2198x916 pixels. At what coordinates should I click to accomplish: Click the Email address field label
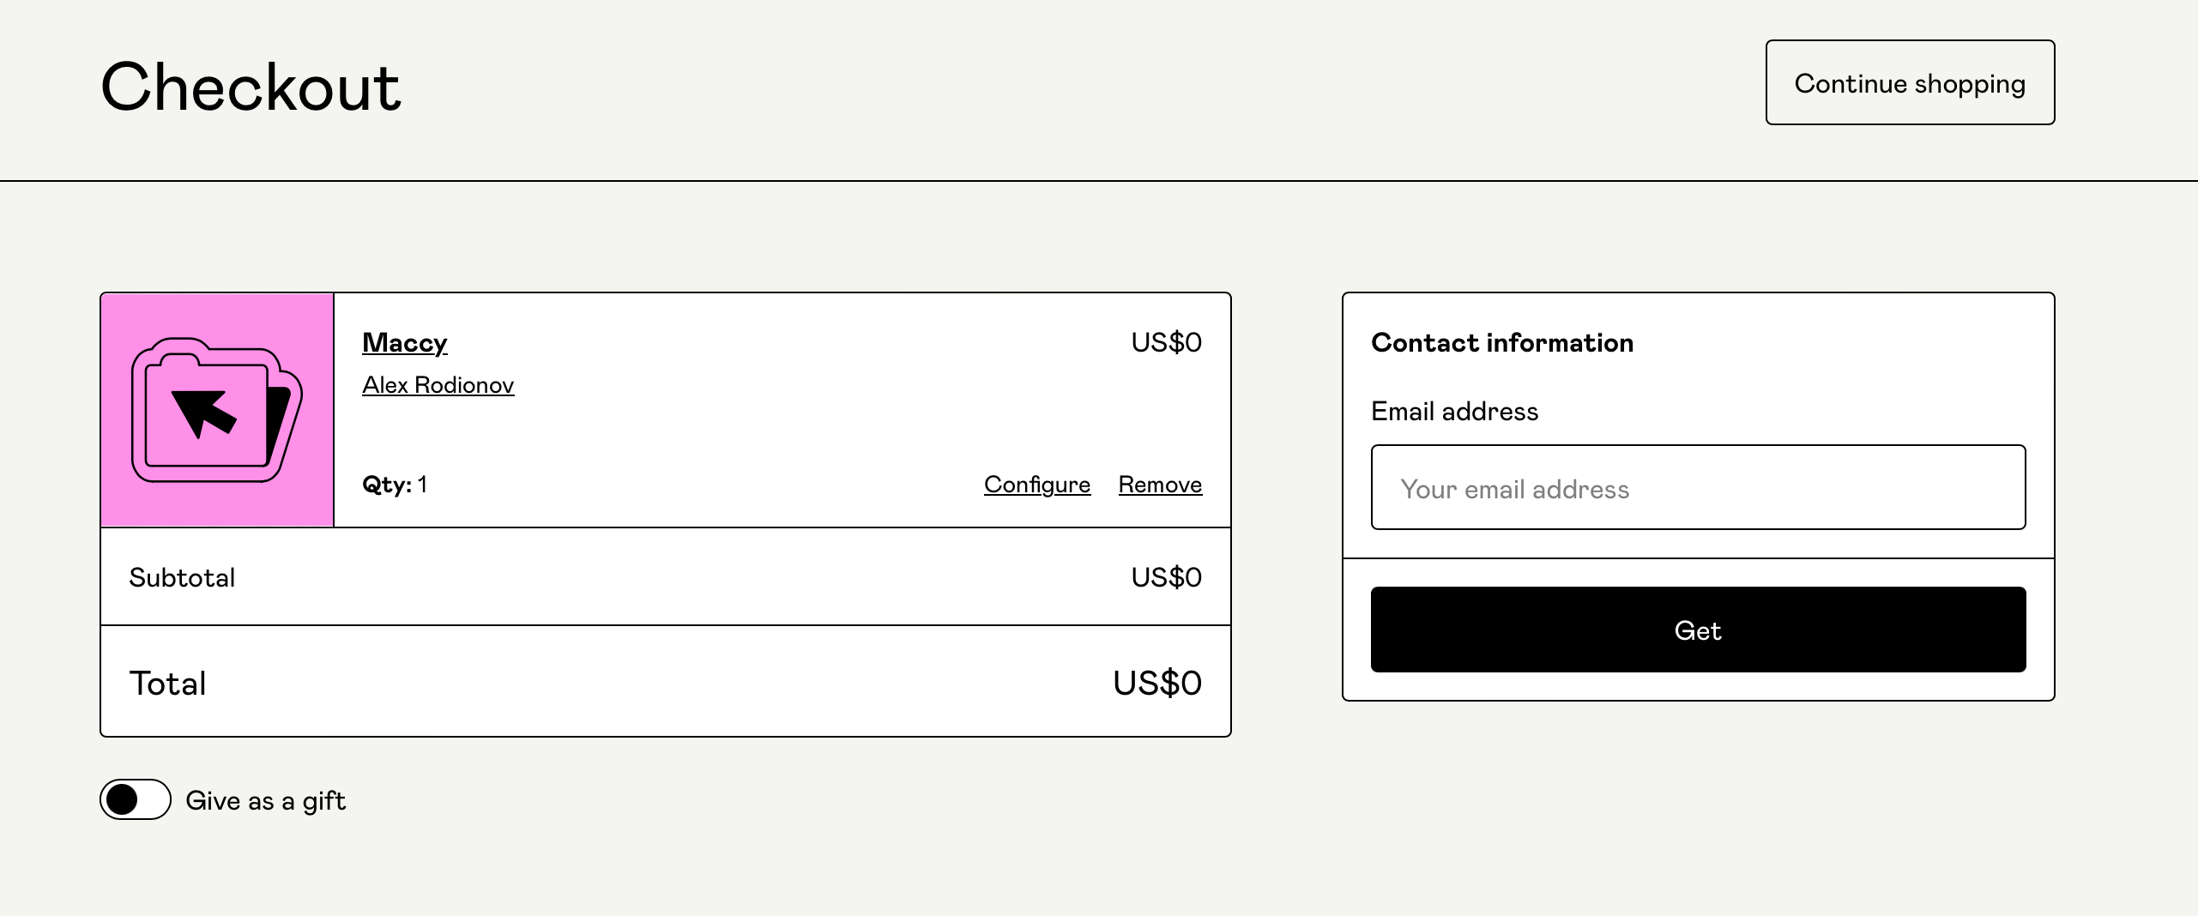click(x=1454, y=412)
